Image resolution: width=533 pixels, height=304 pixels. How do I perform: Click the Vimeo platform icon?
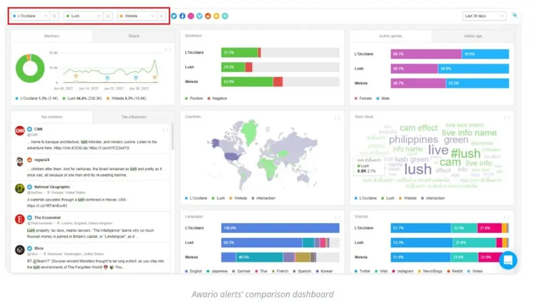coord(199,16)
